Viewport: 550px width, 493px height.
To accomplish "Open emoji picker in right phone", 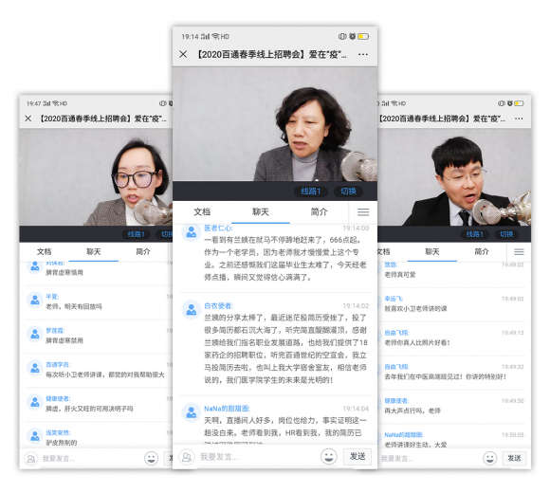I will coord(489,458).
